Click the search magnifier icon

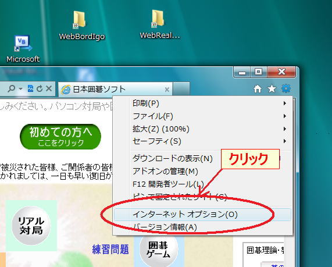(11, 88)
